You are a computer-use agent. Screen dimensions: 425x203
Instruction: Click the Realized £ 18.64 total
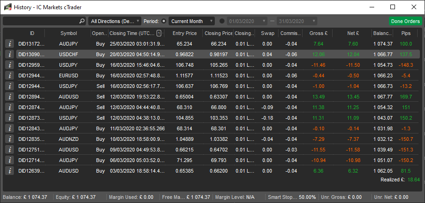[400, 180]
